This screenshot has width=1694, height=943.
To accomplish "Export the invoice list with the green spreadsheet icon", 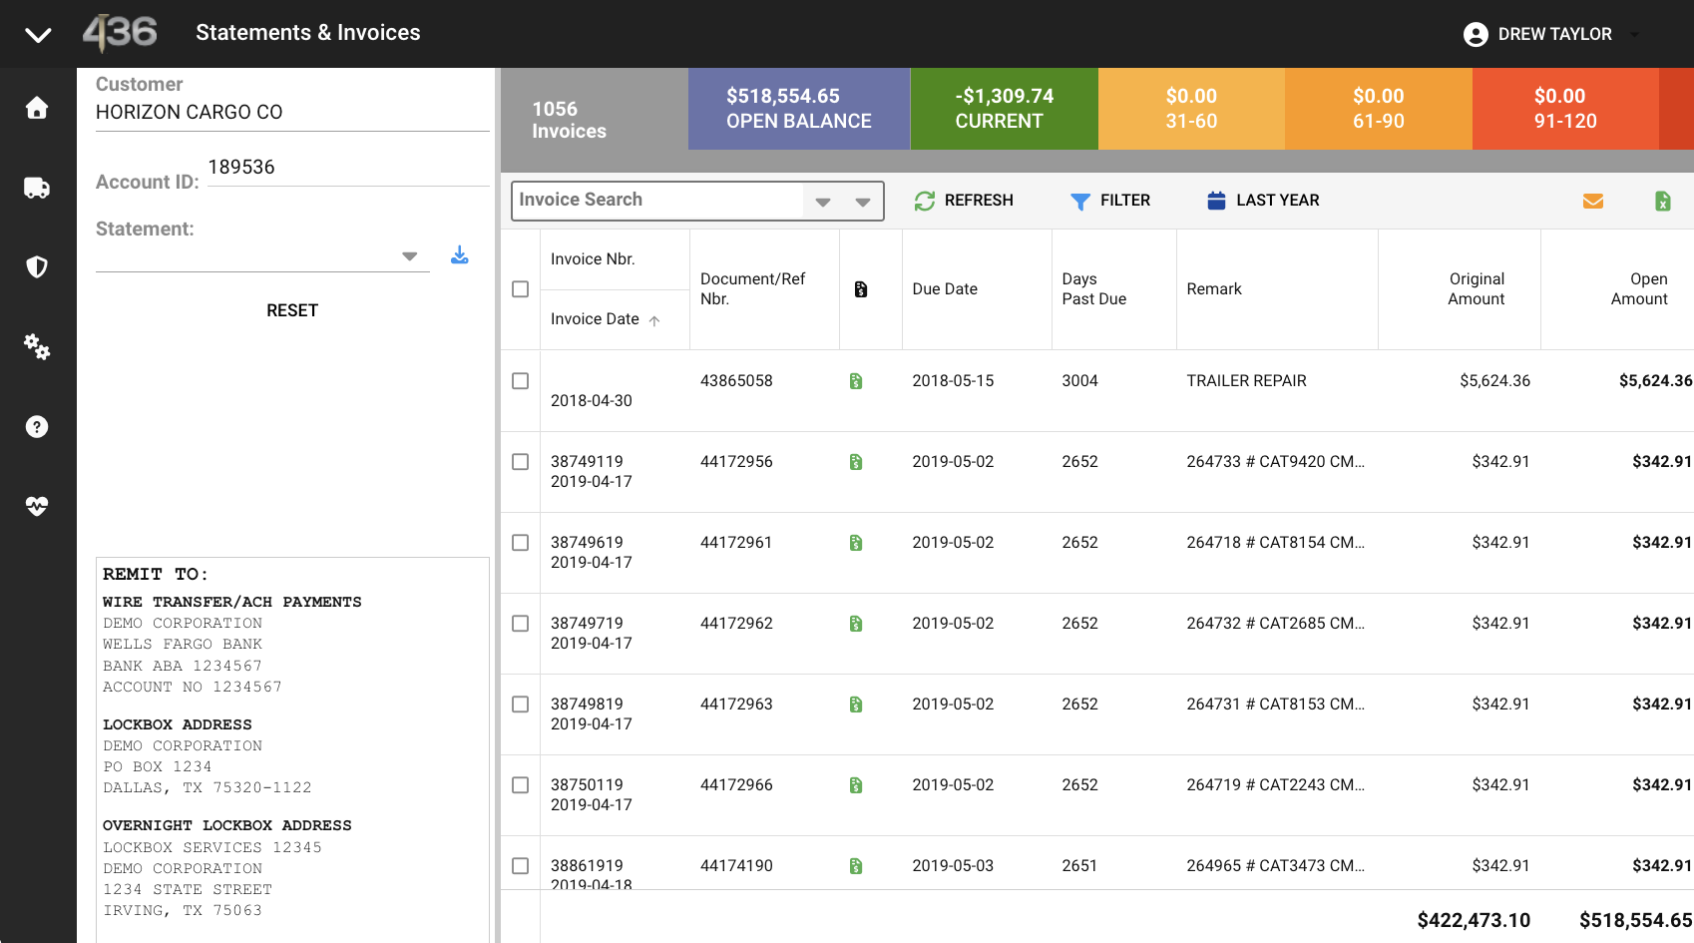I will point(1663,201).
